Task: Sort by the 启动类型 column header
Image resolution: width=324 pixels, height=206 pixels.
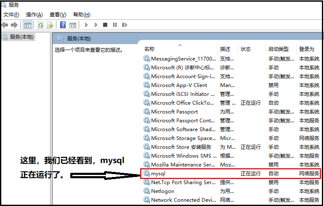Action: tap(278, 49)
